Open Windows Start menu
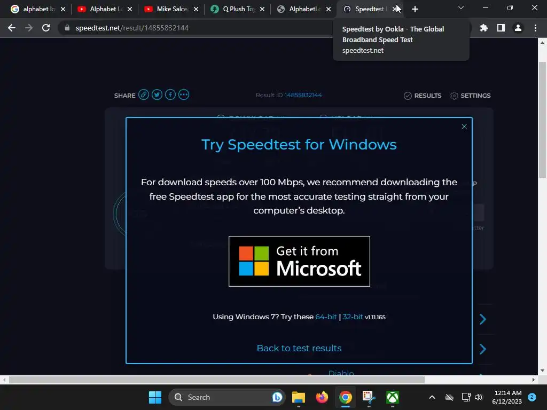This screenshot has width=547, height=410. pos(155,397)
